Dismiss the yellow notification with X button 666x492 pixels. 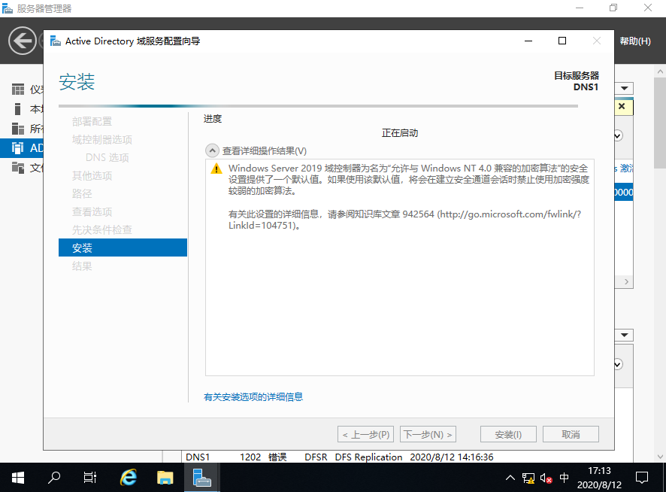click(x=622, y=106)
